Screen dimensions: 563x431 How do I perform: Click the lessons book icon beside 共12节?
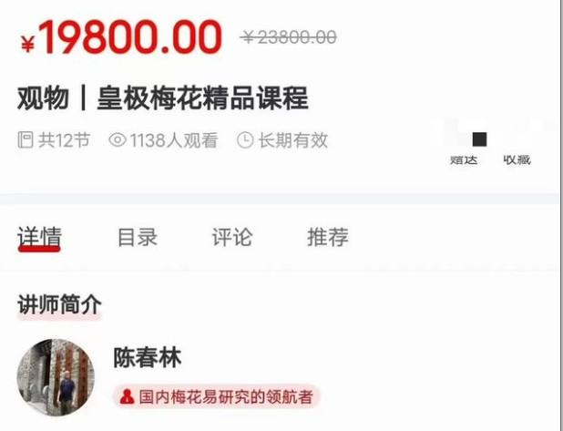26,139
